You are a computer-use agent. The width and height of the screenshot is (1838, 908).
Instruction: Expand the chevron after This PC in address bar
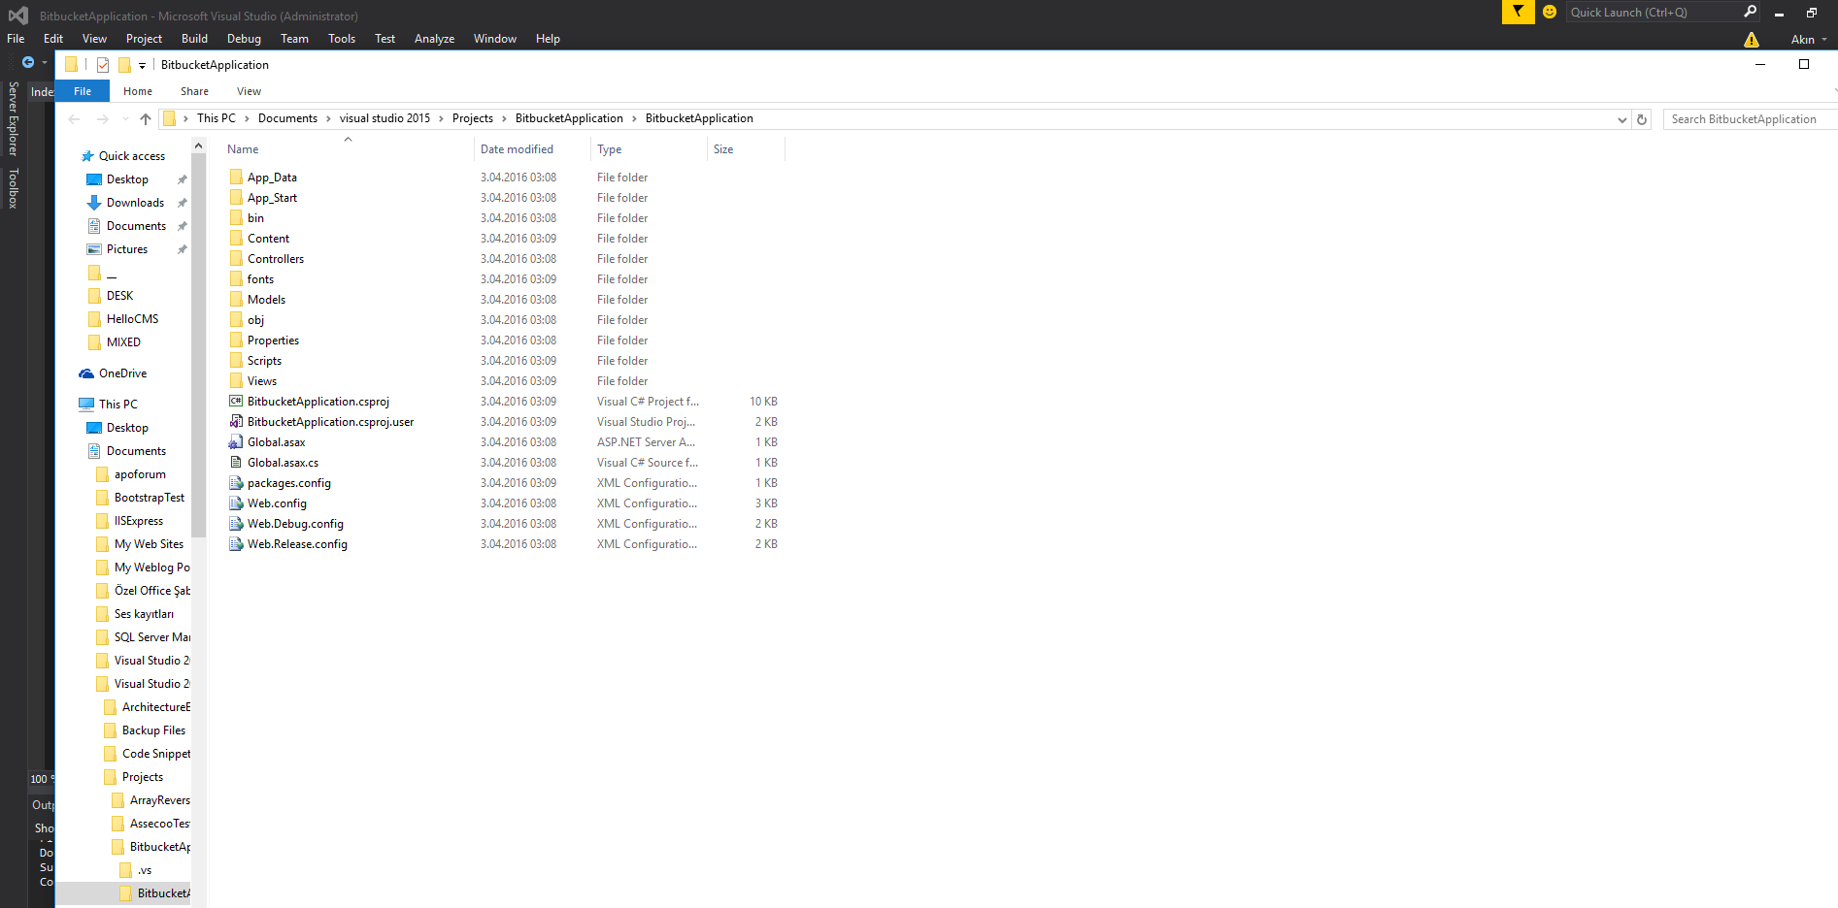[247, 118]
